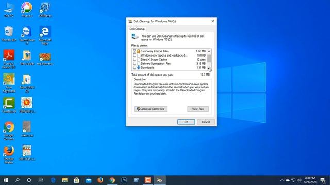330x185 pixels.
Task: Open Photoshop from the taskbar
Action: pos(124,180)
